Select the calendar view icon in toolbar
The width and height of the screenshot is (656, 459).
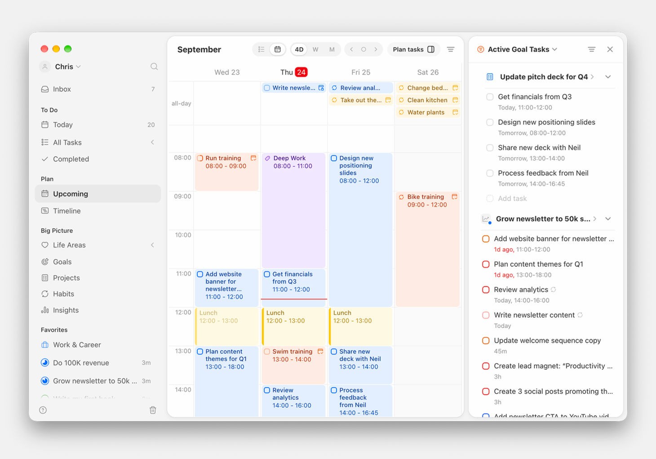(x=278, y=49)
